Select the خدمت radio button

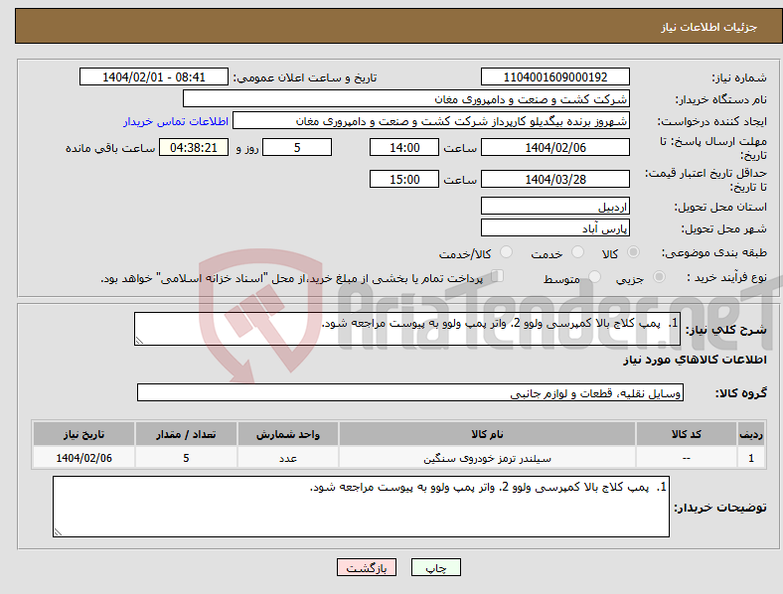click(577, 252)
